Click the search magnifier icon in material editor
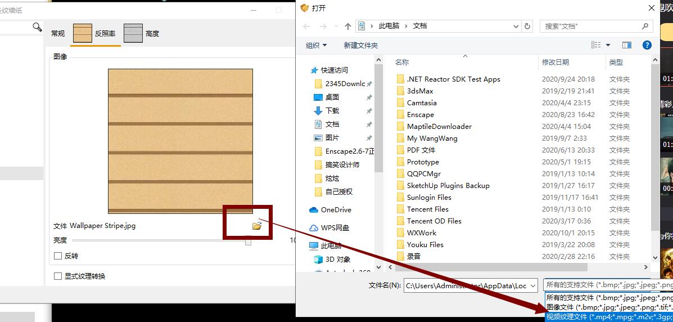The height and width of the screenshot is (322, 673). click(x=37, y=27)
